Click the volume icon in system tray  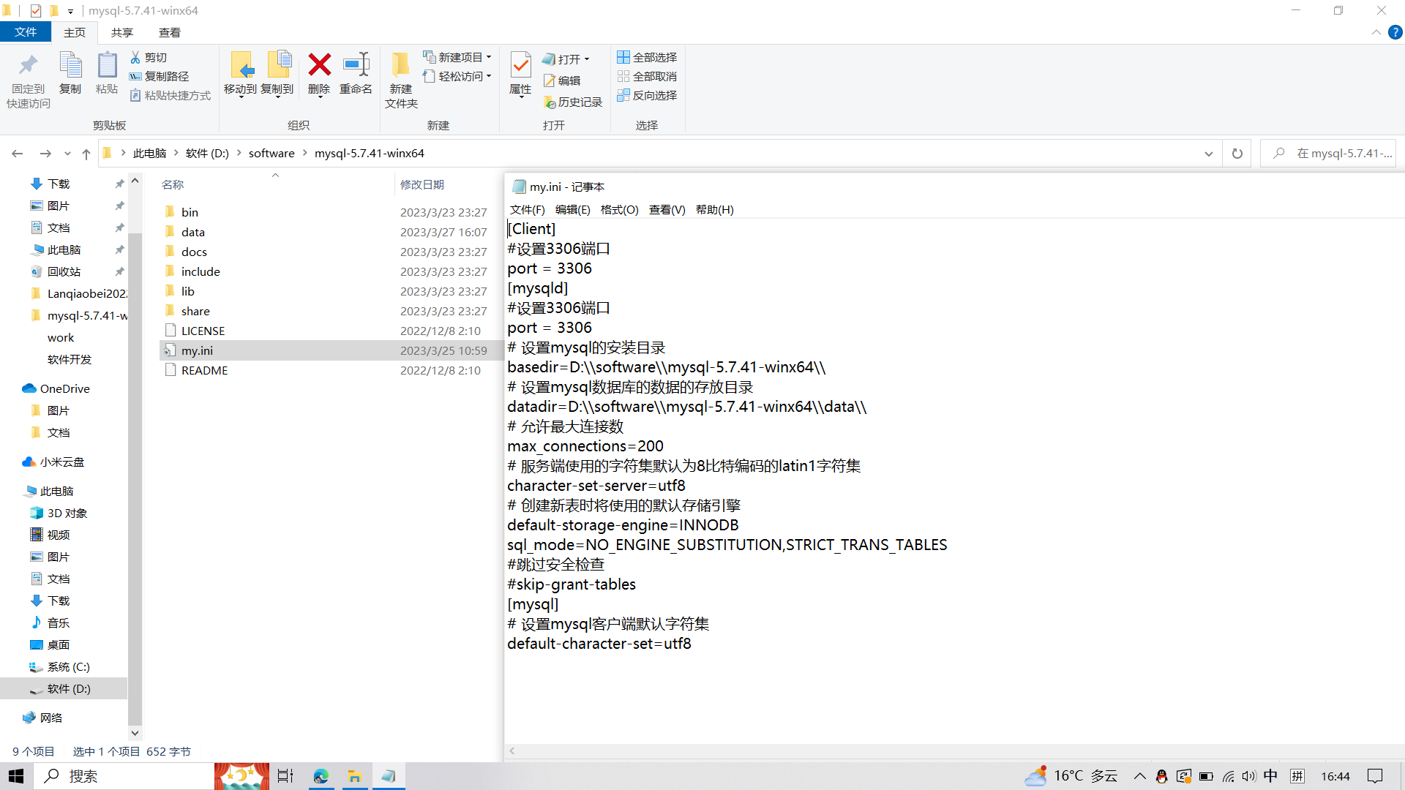1248,776
